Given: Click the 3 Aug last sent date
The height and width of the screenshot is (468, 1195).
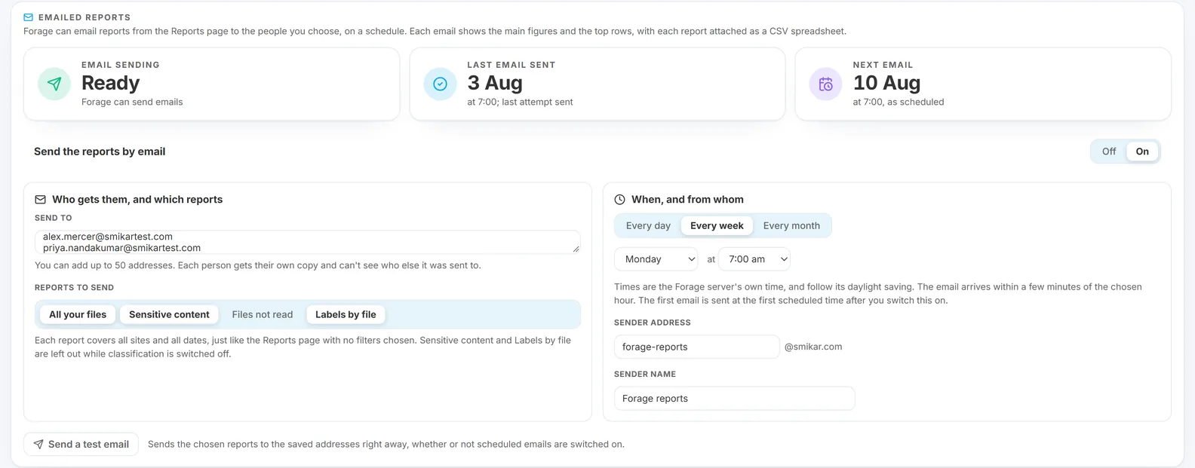Looking at the screenshot, I should point(495,83).
